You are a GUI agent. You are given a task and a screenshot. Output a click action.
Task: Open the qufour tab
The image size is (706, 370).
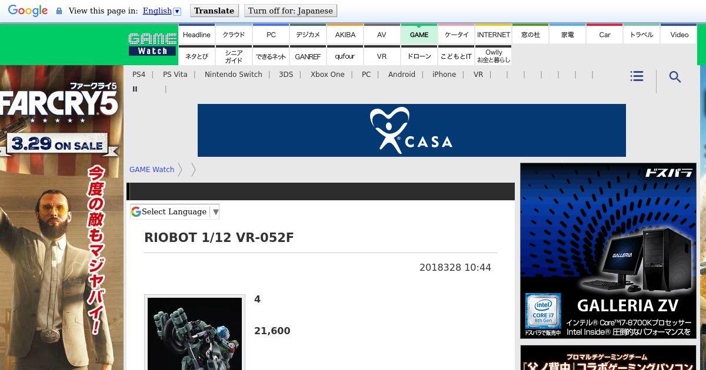(345, 56)
